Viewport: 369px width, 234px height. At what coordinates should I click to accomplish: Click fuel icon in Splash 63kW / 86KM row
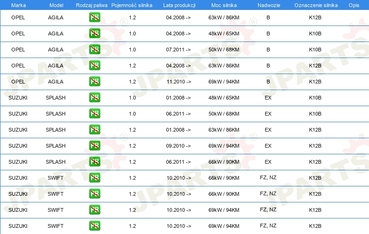94,129
